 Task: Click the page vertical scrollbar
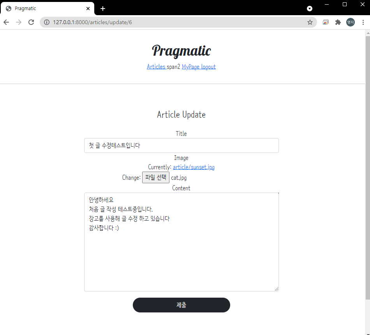click(x=368, y=167)
